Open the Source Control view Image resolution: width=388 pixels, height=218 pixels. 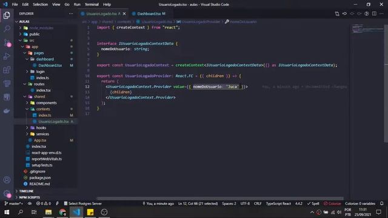(7, 43)
